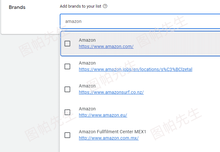Enable the checkbox for amazonsurf.co.nz brand
The height and width of the screenshot is (152, 220).
tap(67, 89)
